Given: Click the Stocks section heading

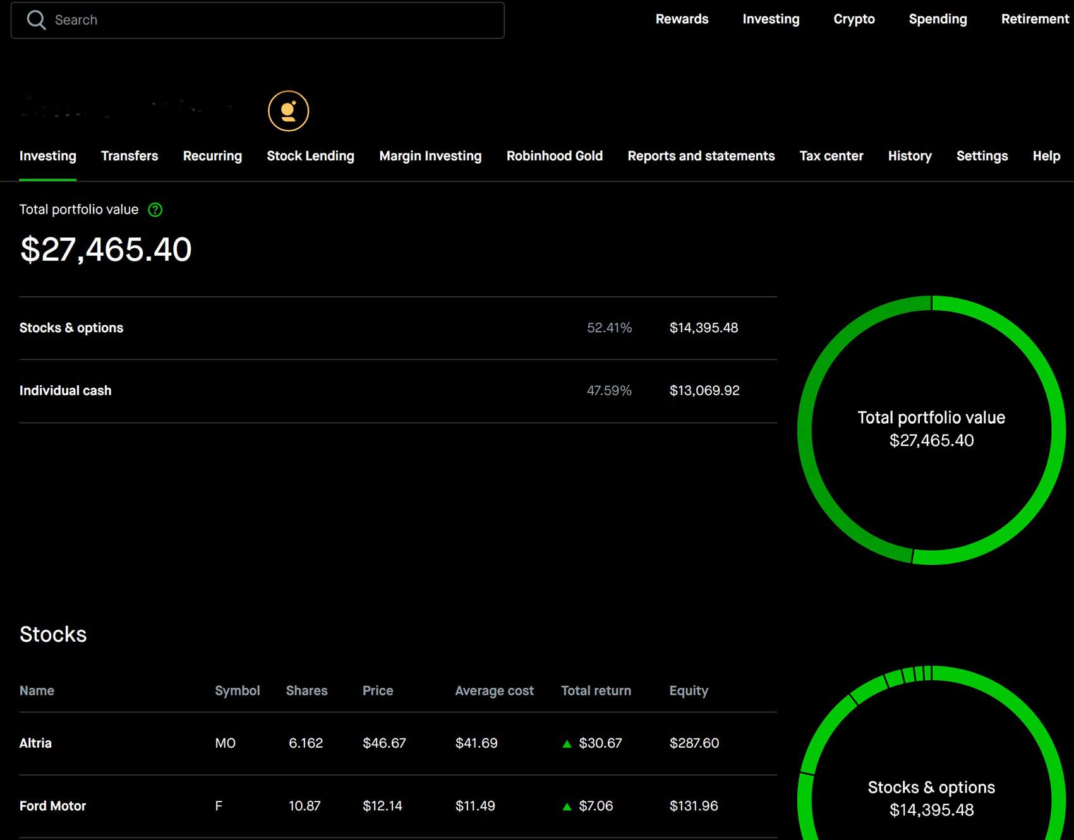Looking at the screenshot, I should (x=53, y=634).
